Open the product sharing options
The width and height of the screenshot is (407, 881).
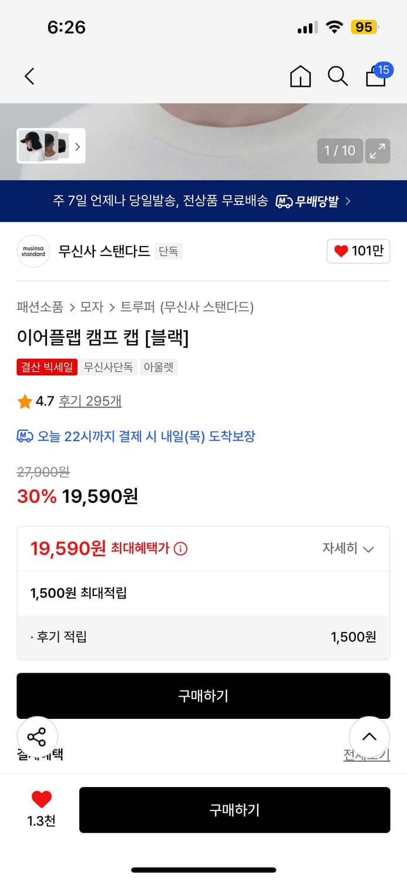pos(37,737)
